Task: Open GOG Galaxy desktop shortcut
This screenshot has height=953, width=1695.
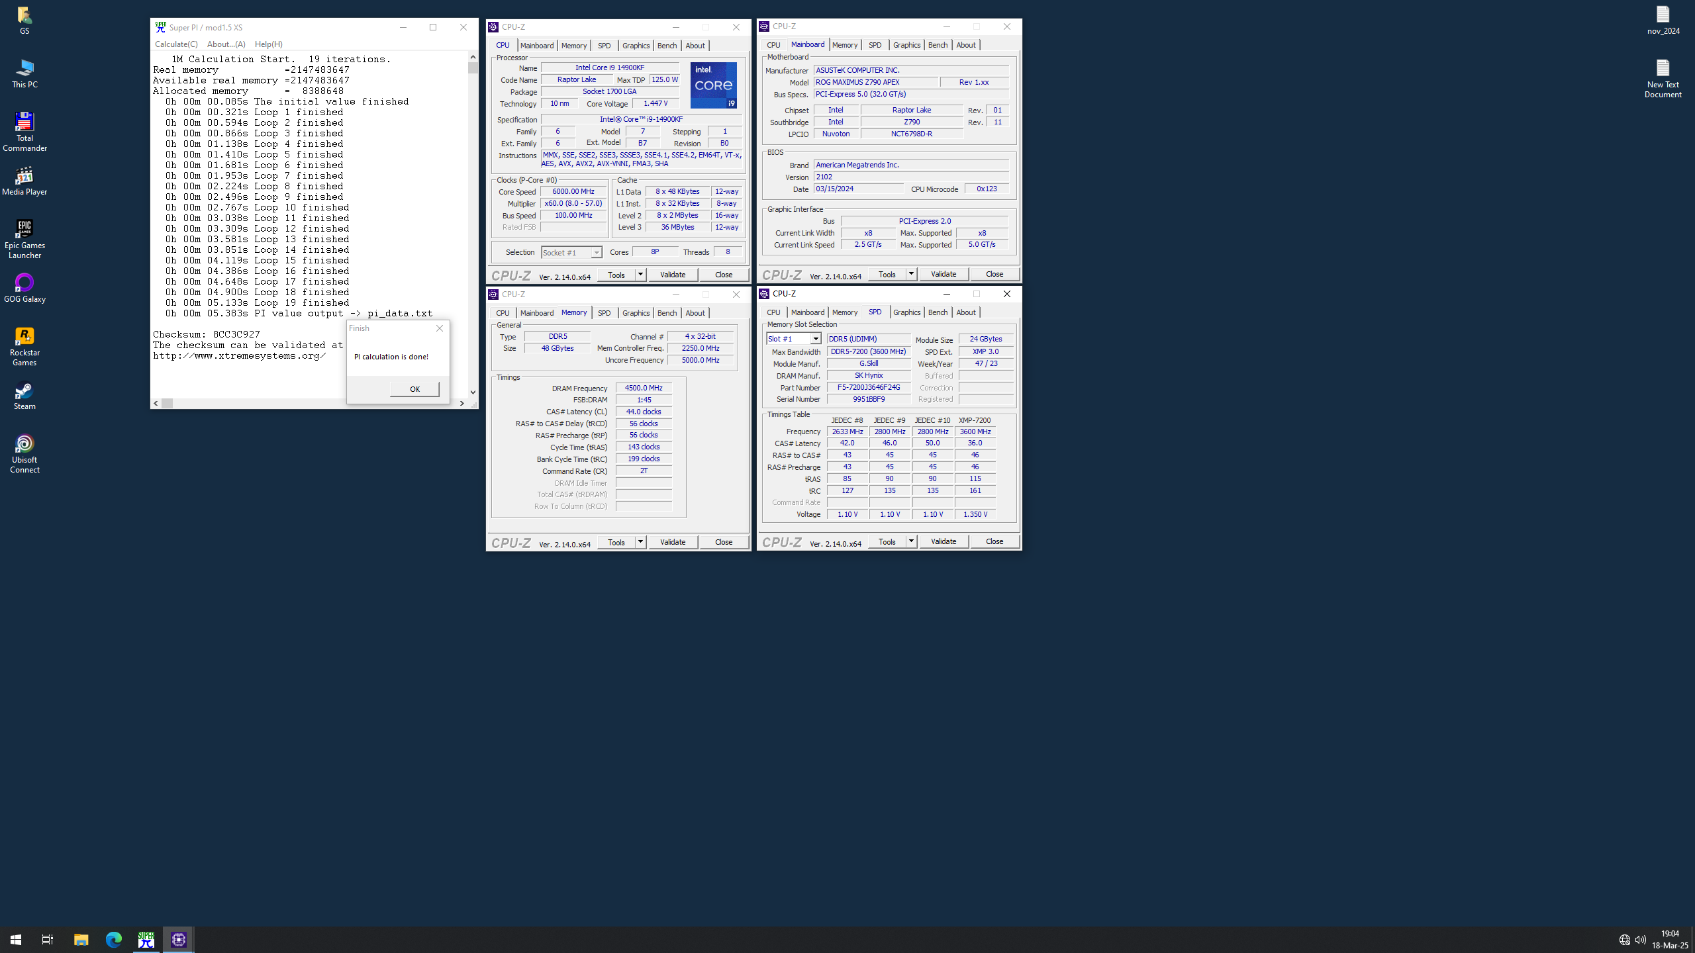Action: pos(24,288)
